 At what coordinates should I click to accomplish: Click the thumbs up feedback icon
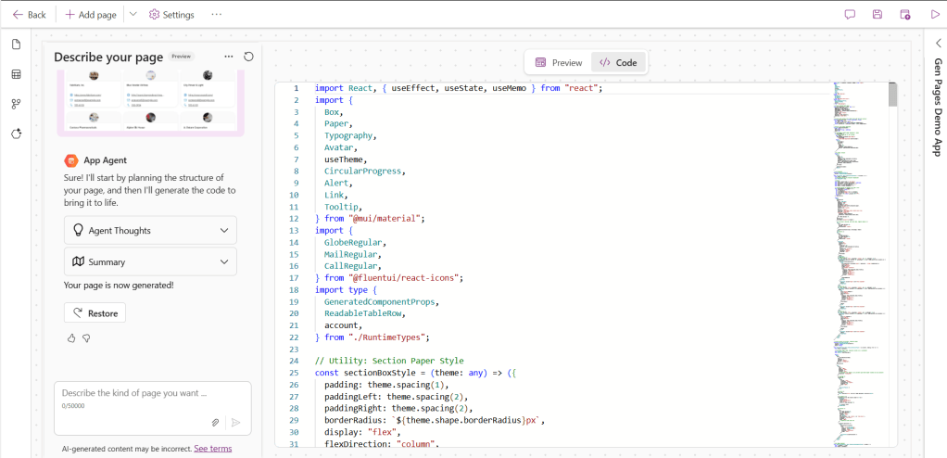point(71,338)
